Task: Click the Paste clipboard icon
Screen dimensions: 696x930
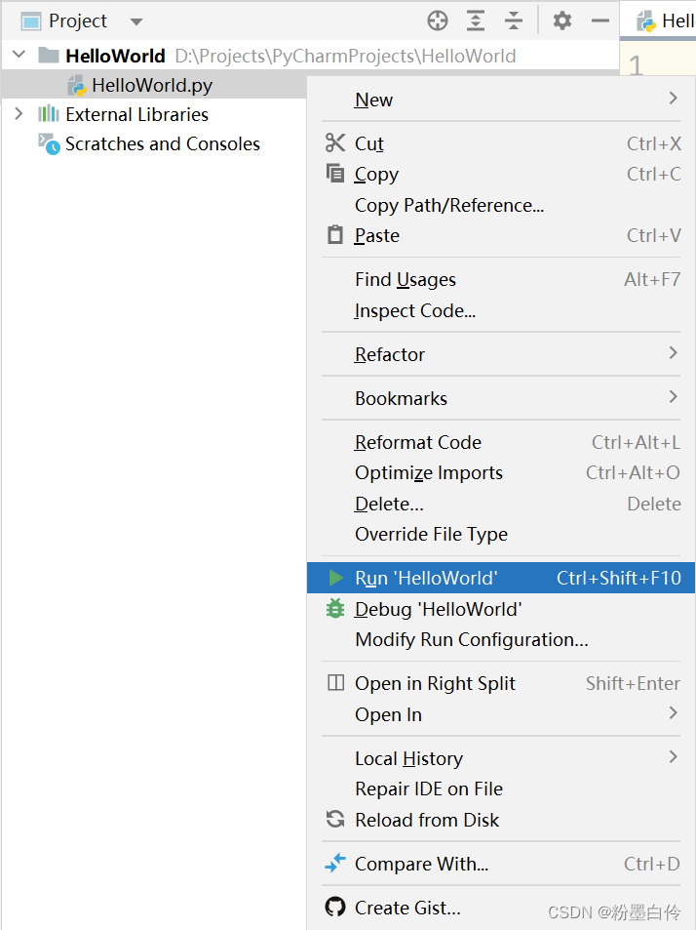Action: [335, 235]
